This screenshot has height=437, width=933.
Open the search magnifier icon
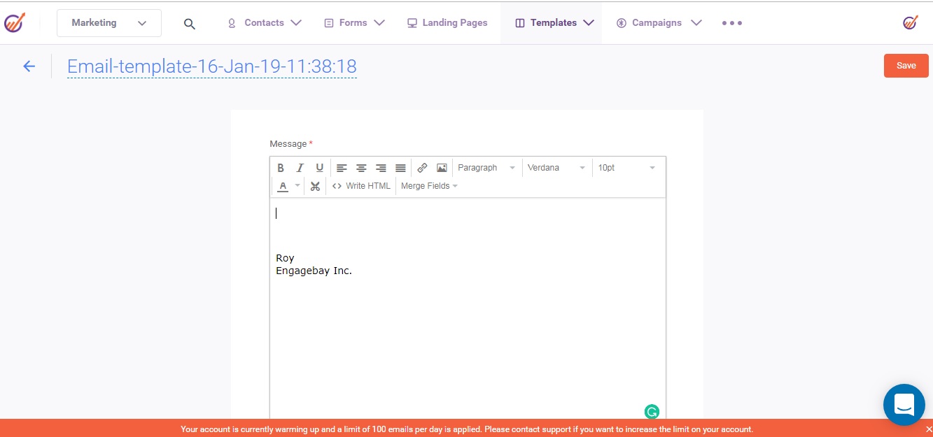tap(189, 24)
